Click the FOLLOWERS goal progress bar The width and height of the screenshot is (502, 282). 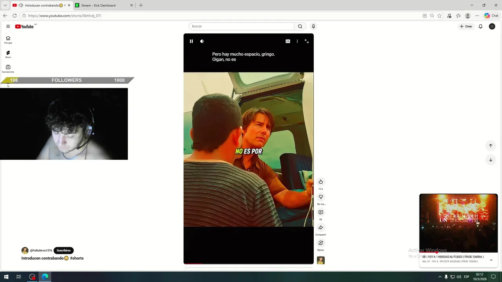[67, 80]
